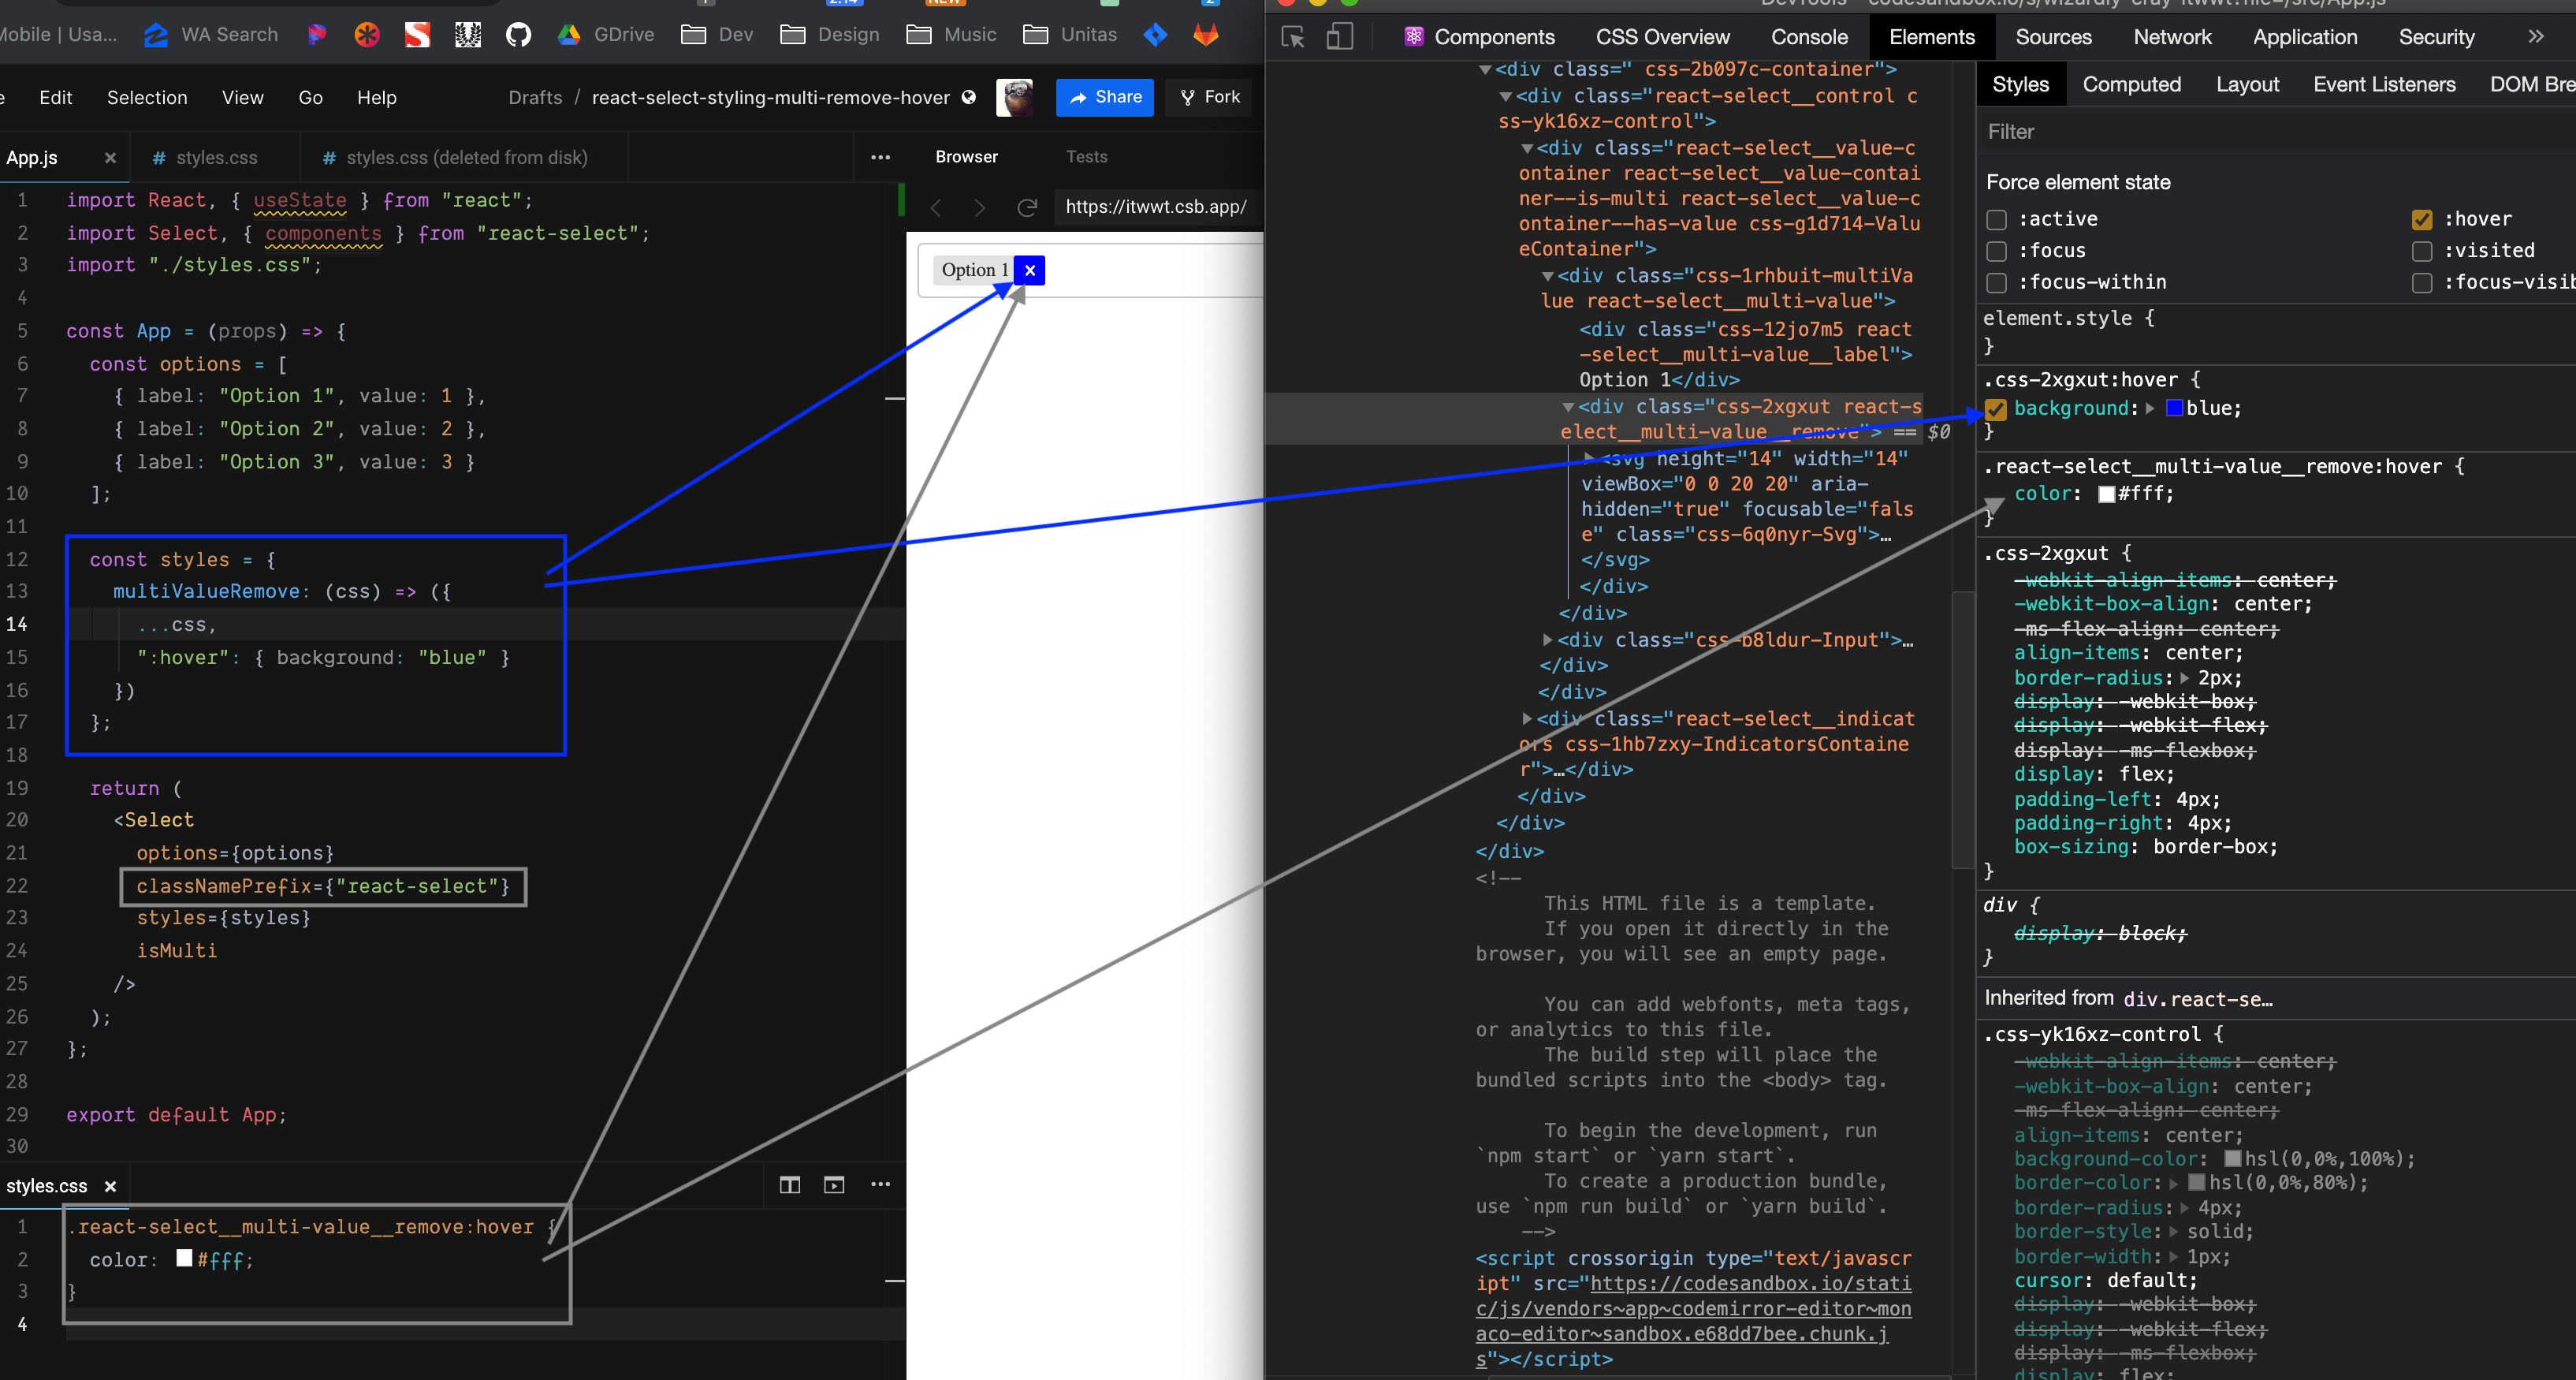Enable the :active element state
The width and height of the screenshot is (2576, 1380).
point(1996,219)
